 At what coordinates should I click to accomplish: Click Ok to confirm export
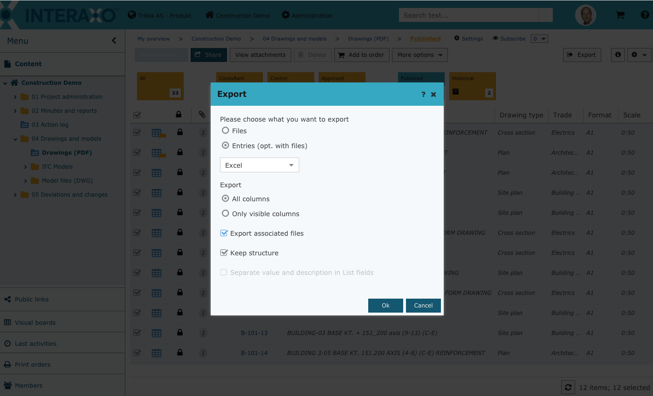385,306
